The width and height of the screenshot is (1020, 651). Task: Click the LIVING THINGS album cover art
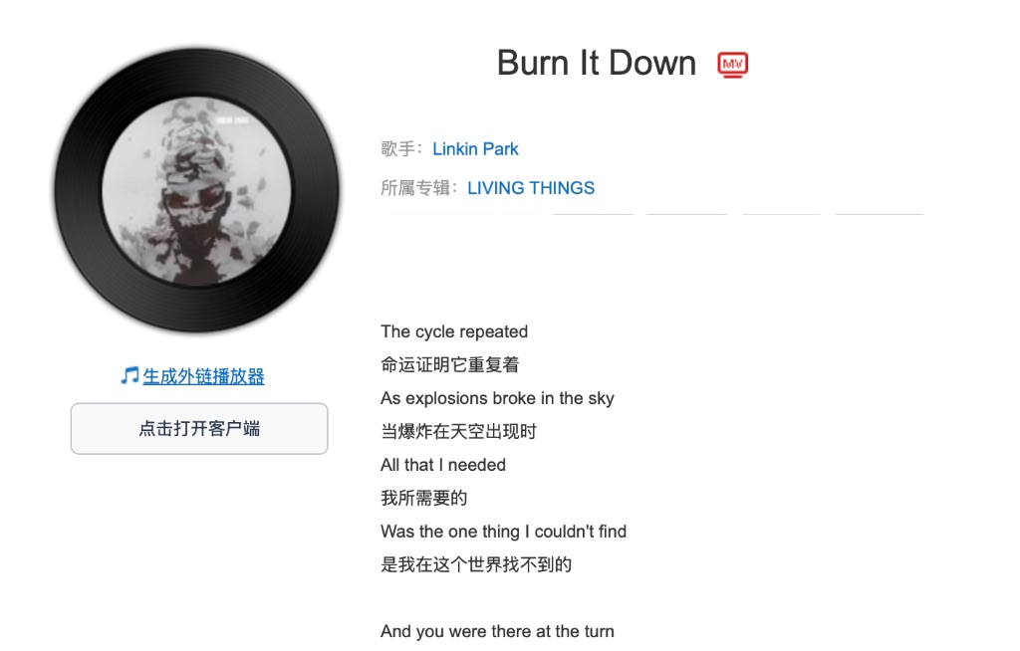(x=196, y=191)
